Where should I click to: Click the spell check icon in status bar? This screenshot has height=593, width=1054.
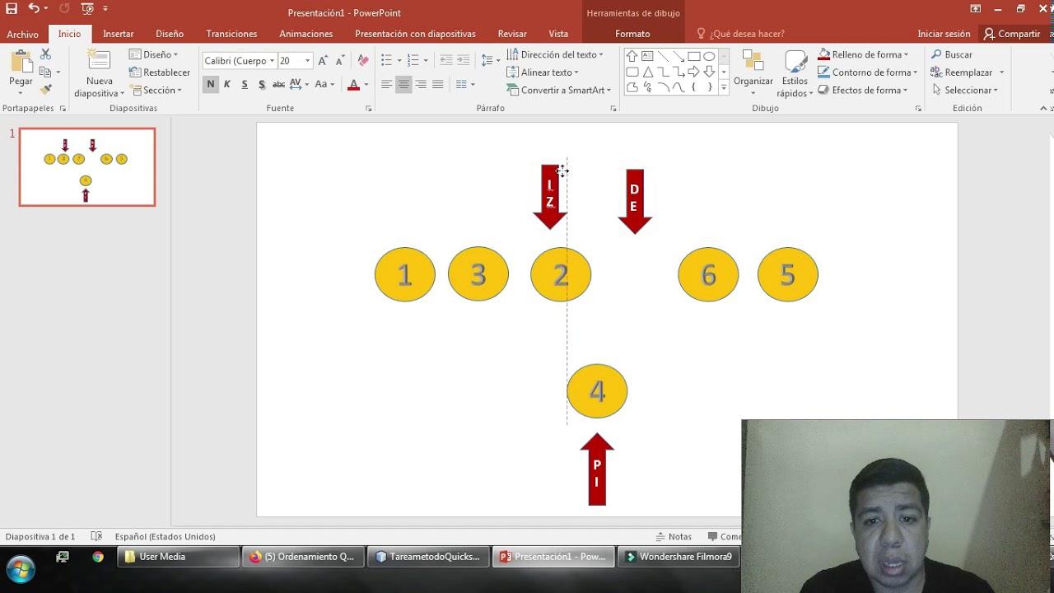96,536
